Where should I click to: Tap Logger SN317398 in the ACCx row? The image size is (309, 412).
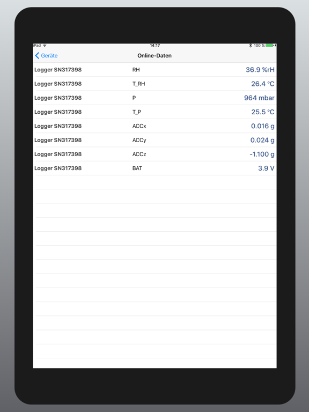click(58, 126)
